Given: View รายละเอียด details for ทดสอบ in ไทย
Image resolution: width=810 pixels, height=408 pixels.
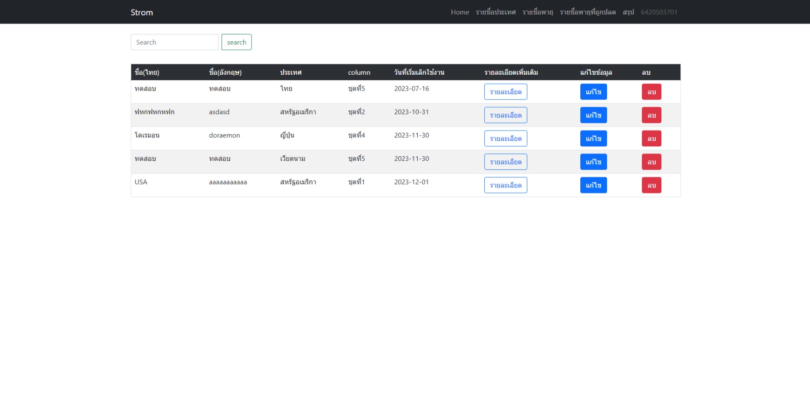Looking at the screenshot, I should coord(506,91).
